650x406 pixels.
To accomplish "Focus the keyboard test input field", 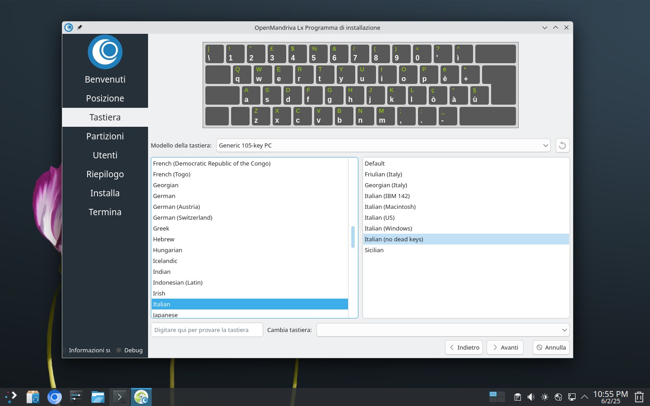I will pyautogui.click(x=207, y=330).
